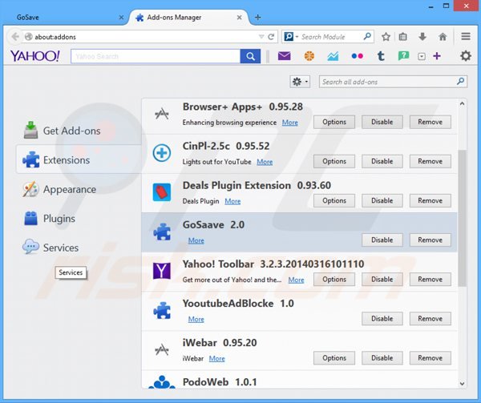Disable the Yahoo! Toolbar extension
The image size is (481, 403).
tap(382, 279)
